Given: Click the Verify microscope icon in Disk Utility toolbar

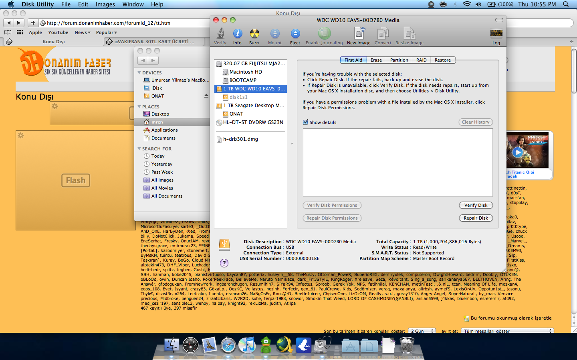Looking at the screenshot, I should tap(220, 34).
